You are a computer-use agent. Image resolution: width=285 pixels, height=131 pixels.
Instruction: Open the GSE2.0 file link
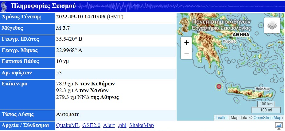[91, 125]
